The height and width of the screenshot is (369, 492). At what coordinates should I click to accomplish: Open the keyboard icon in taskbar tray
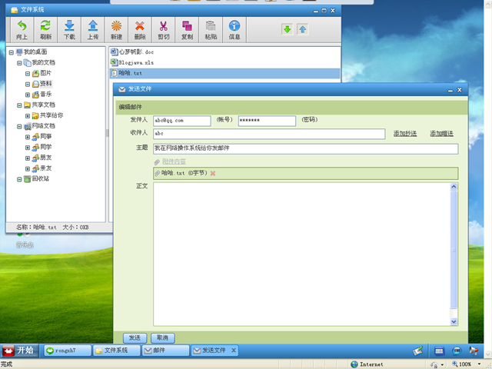[x=439, y=351]
